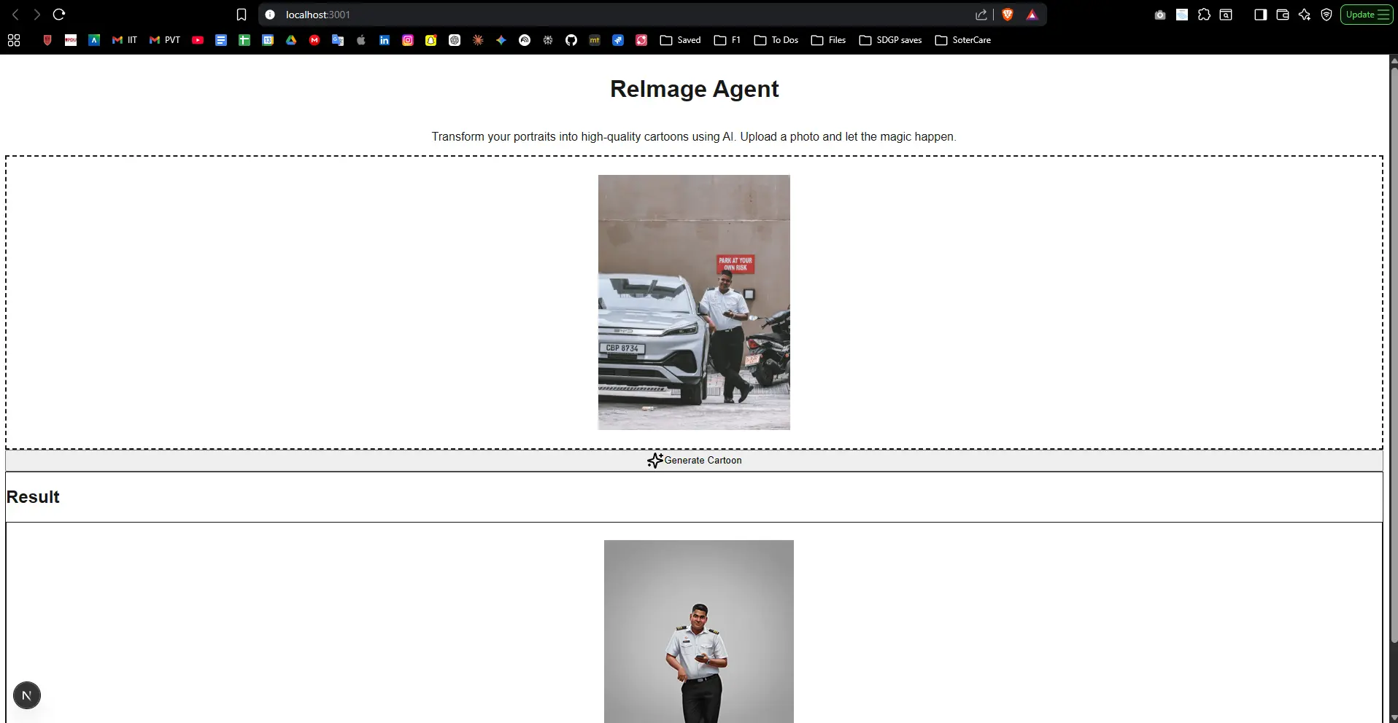Click the green Update button
Screen dimensions: 1398x723
pyautogui.click(x=1359, y=15)
